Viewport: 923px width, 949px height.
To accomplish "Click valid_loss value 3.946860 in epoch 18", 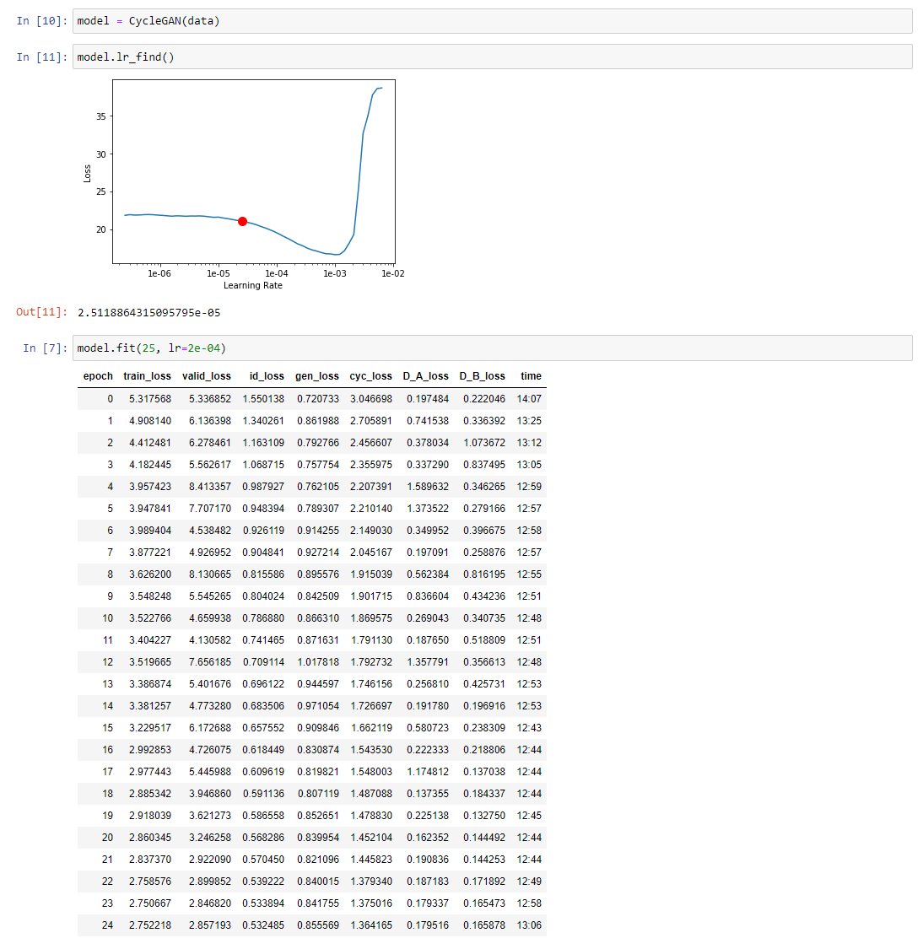I will (210, 794).
